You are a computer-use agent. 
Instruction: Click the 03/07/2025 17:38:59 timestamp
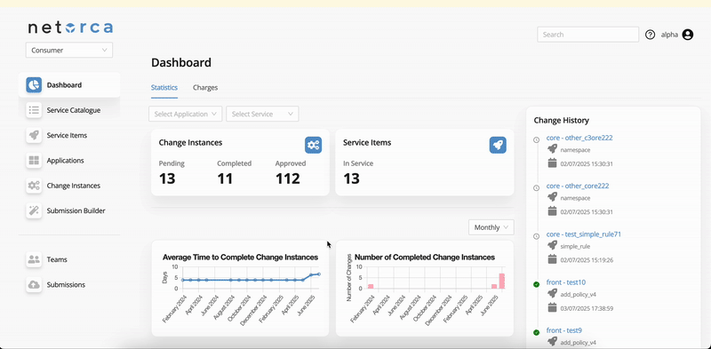pyautogui.click(x=587, y=308)
